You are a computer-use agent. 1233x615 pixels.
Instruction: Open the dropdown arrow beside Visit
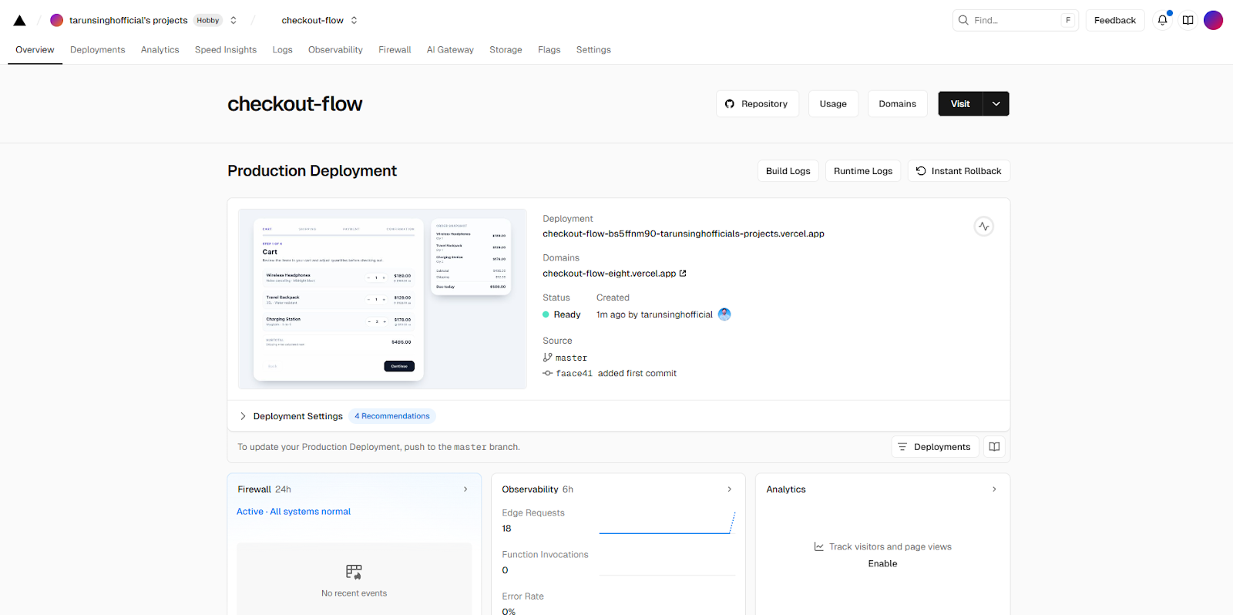coord(996,104)
